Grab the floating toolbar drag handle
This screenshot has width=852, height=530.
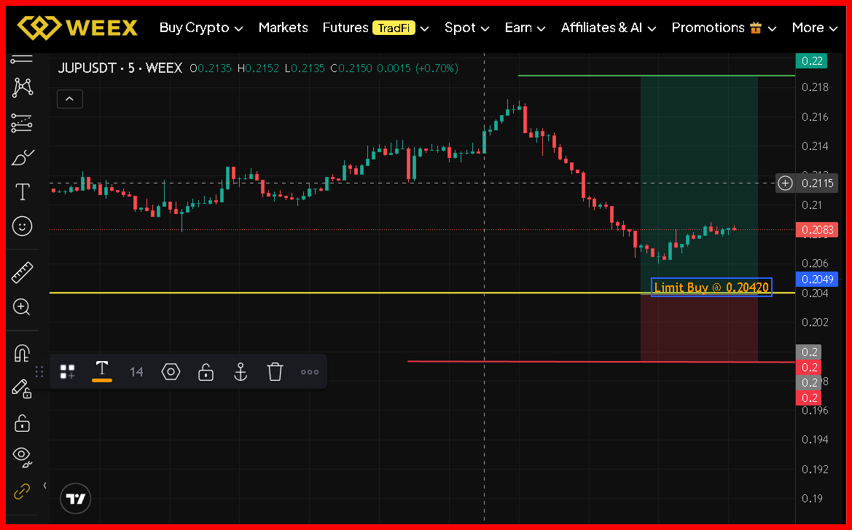39,372
